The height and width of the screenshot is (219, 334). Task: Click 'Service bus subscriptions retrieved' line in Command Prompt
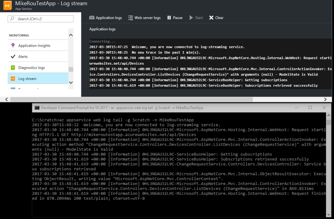[x=179, y=166]
